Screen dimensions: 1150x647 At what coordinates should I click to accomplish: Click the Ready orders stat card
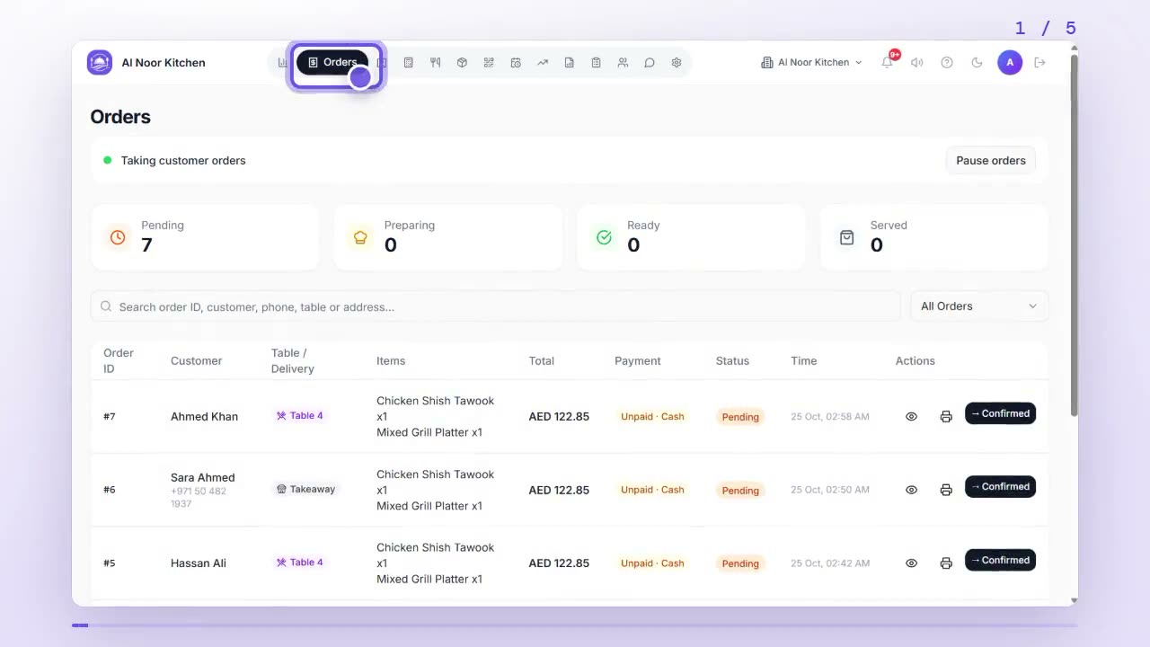click(x=691, y=237)
